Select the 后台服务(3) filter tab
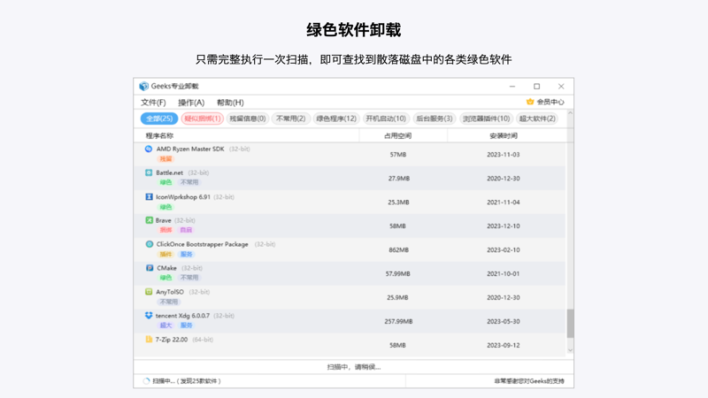The image size is (708, 398). tap(435, 119)
